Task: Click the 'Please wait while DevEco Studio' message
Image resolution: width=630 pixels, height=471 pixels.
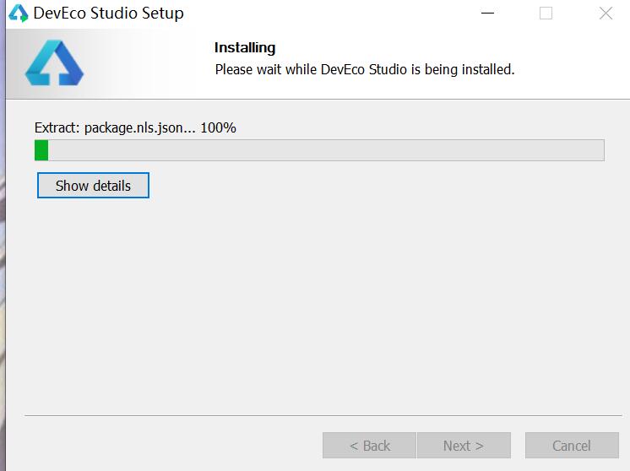Action: [x=364, y=69]
